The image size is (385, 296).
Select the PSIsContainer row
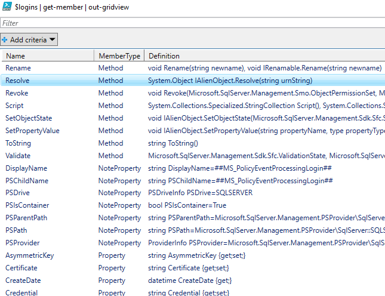point(193,205)
